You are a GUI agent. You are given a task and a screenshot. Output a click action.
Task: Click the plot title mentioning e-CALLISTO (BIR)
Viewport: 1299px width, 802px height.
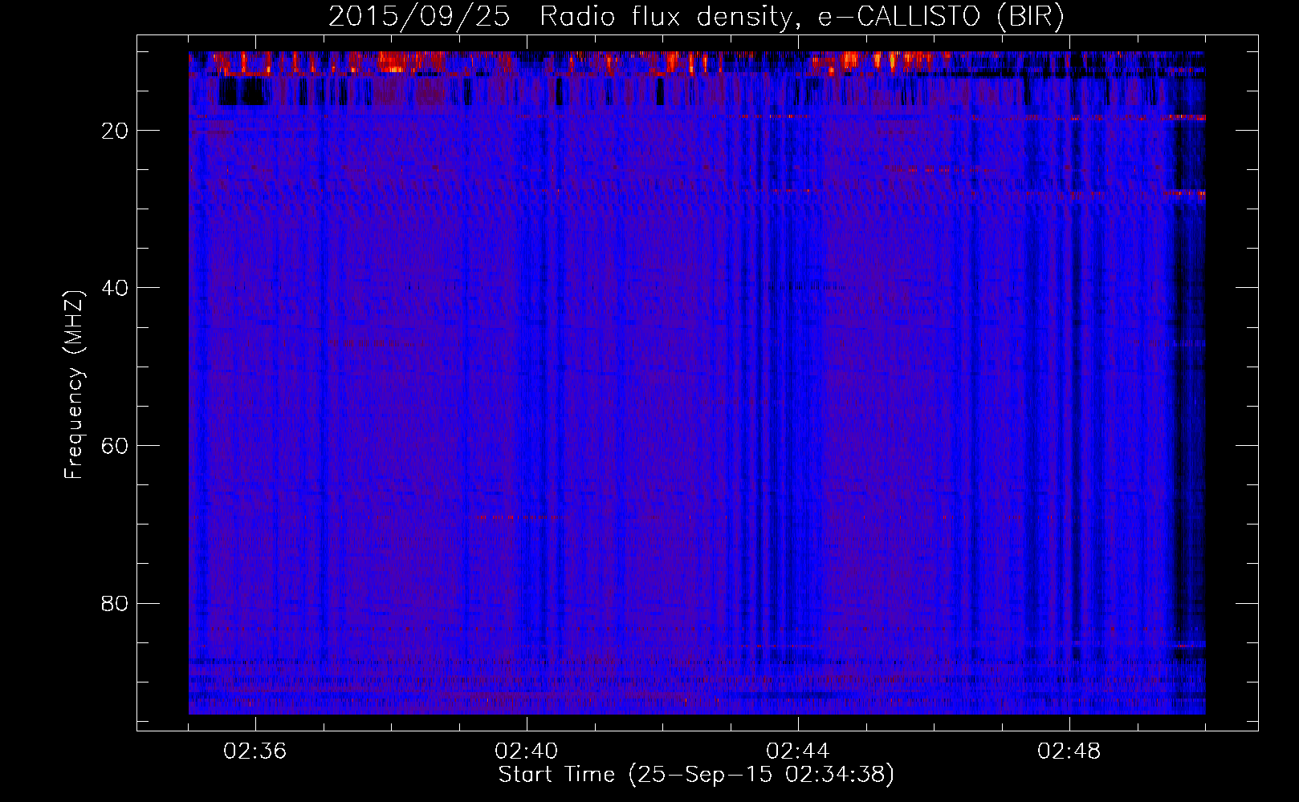click(x=696, y=17)
